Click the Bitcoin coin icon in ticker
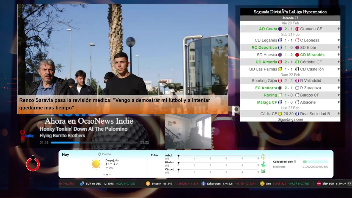 [x=148, y=183]
